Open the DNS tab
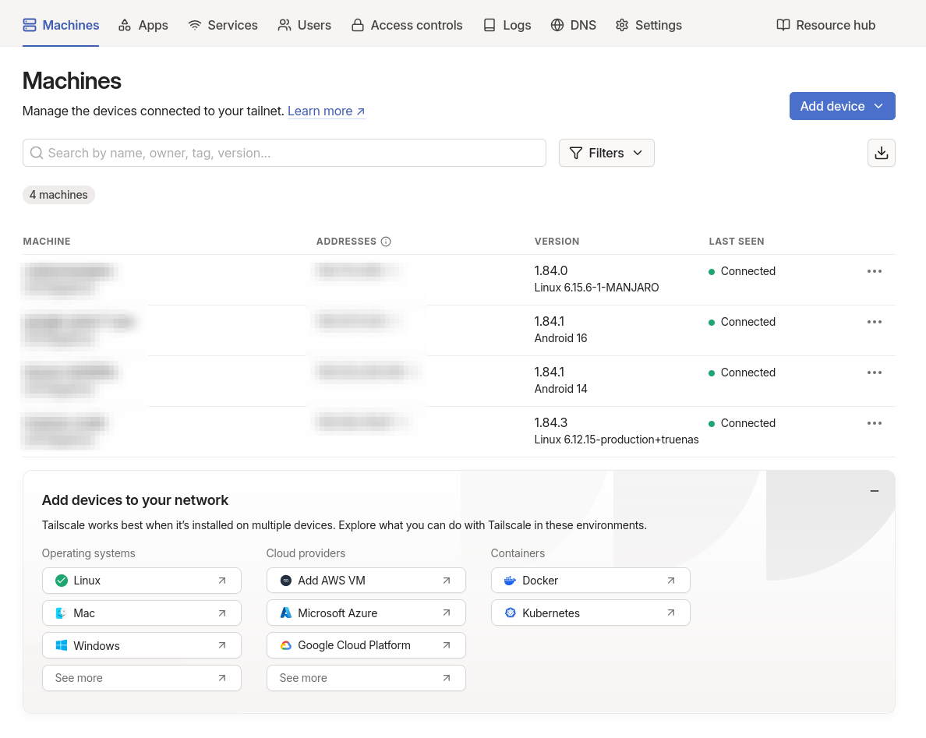The height and width of the screenshot is (738, 926). tap(574, 26)
